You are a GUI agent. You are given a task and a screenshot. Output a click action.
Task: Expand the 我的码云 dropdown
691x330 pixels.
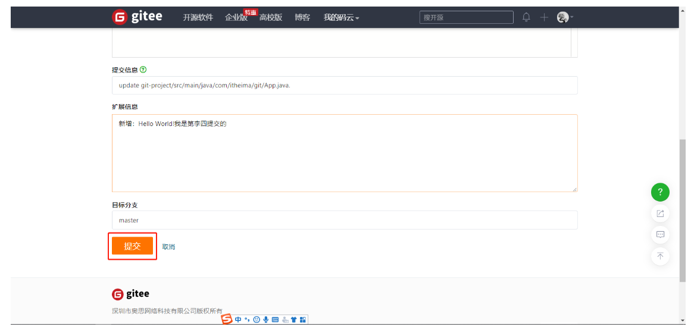pos(341,18)
